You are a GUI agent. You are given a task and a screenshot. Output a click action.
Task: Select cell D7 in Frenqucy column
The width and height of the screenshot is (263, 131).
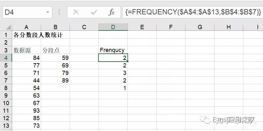coord(113,80)
